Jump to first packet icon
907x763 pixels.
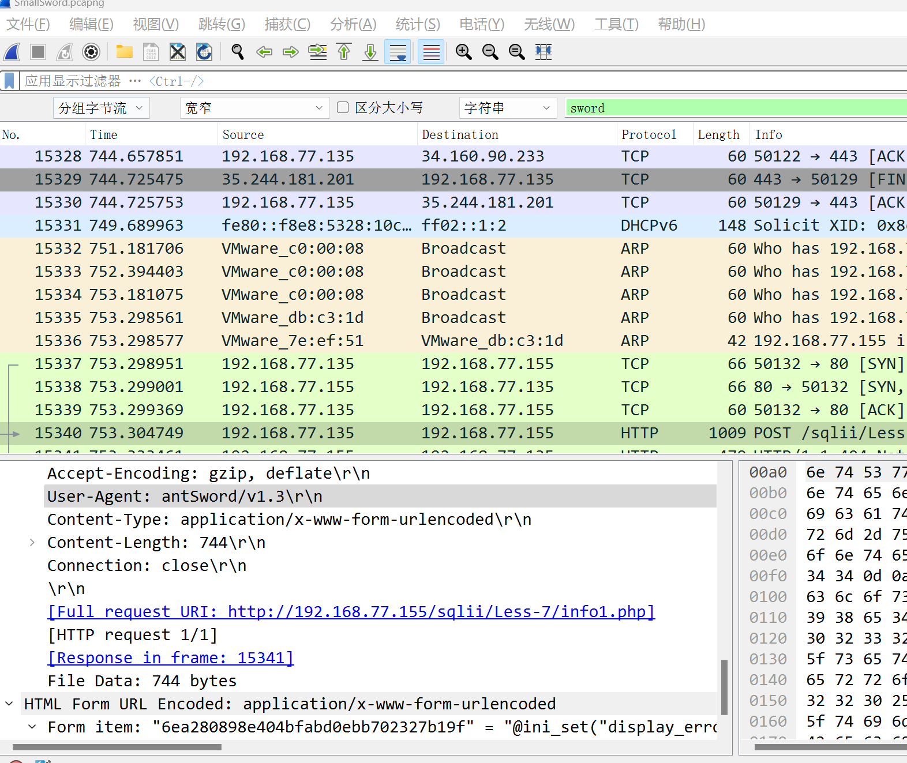[344, 52]
